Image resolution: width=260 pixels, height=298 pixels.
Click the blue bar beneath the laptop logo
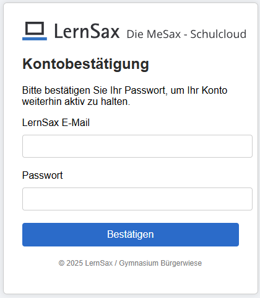(x=35, y=38)
